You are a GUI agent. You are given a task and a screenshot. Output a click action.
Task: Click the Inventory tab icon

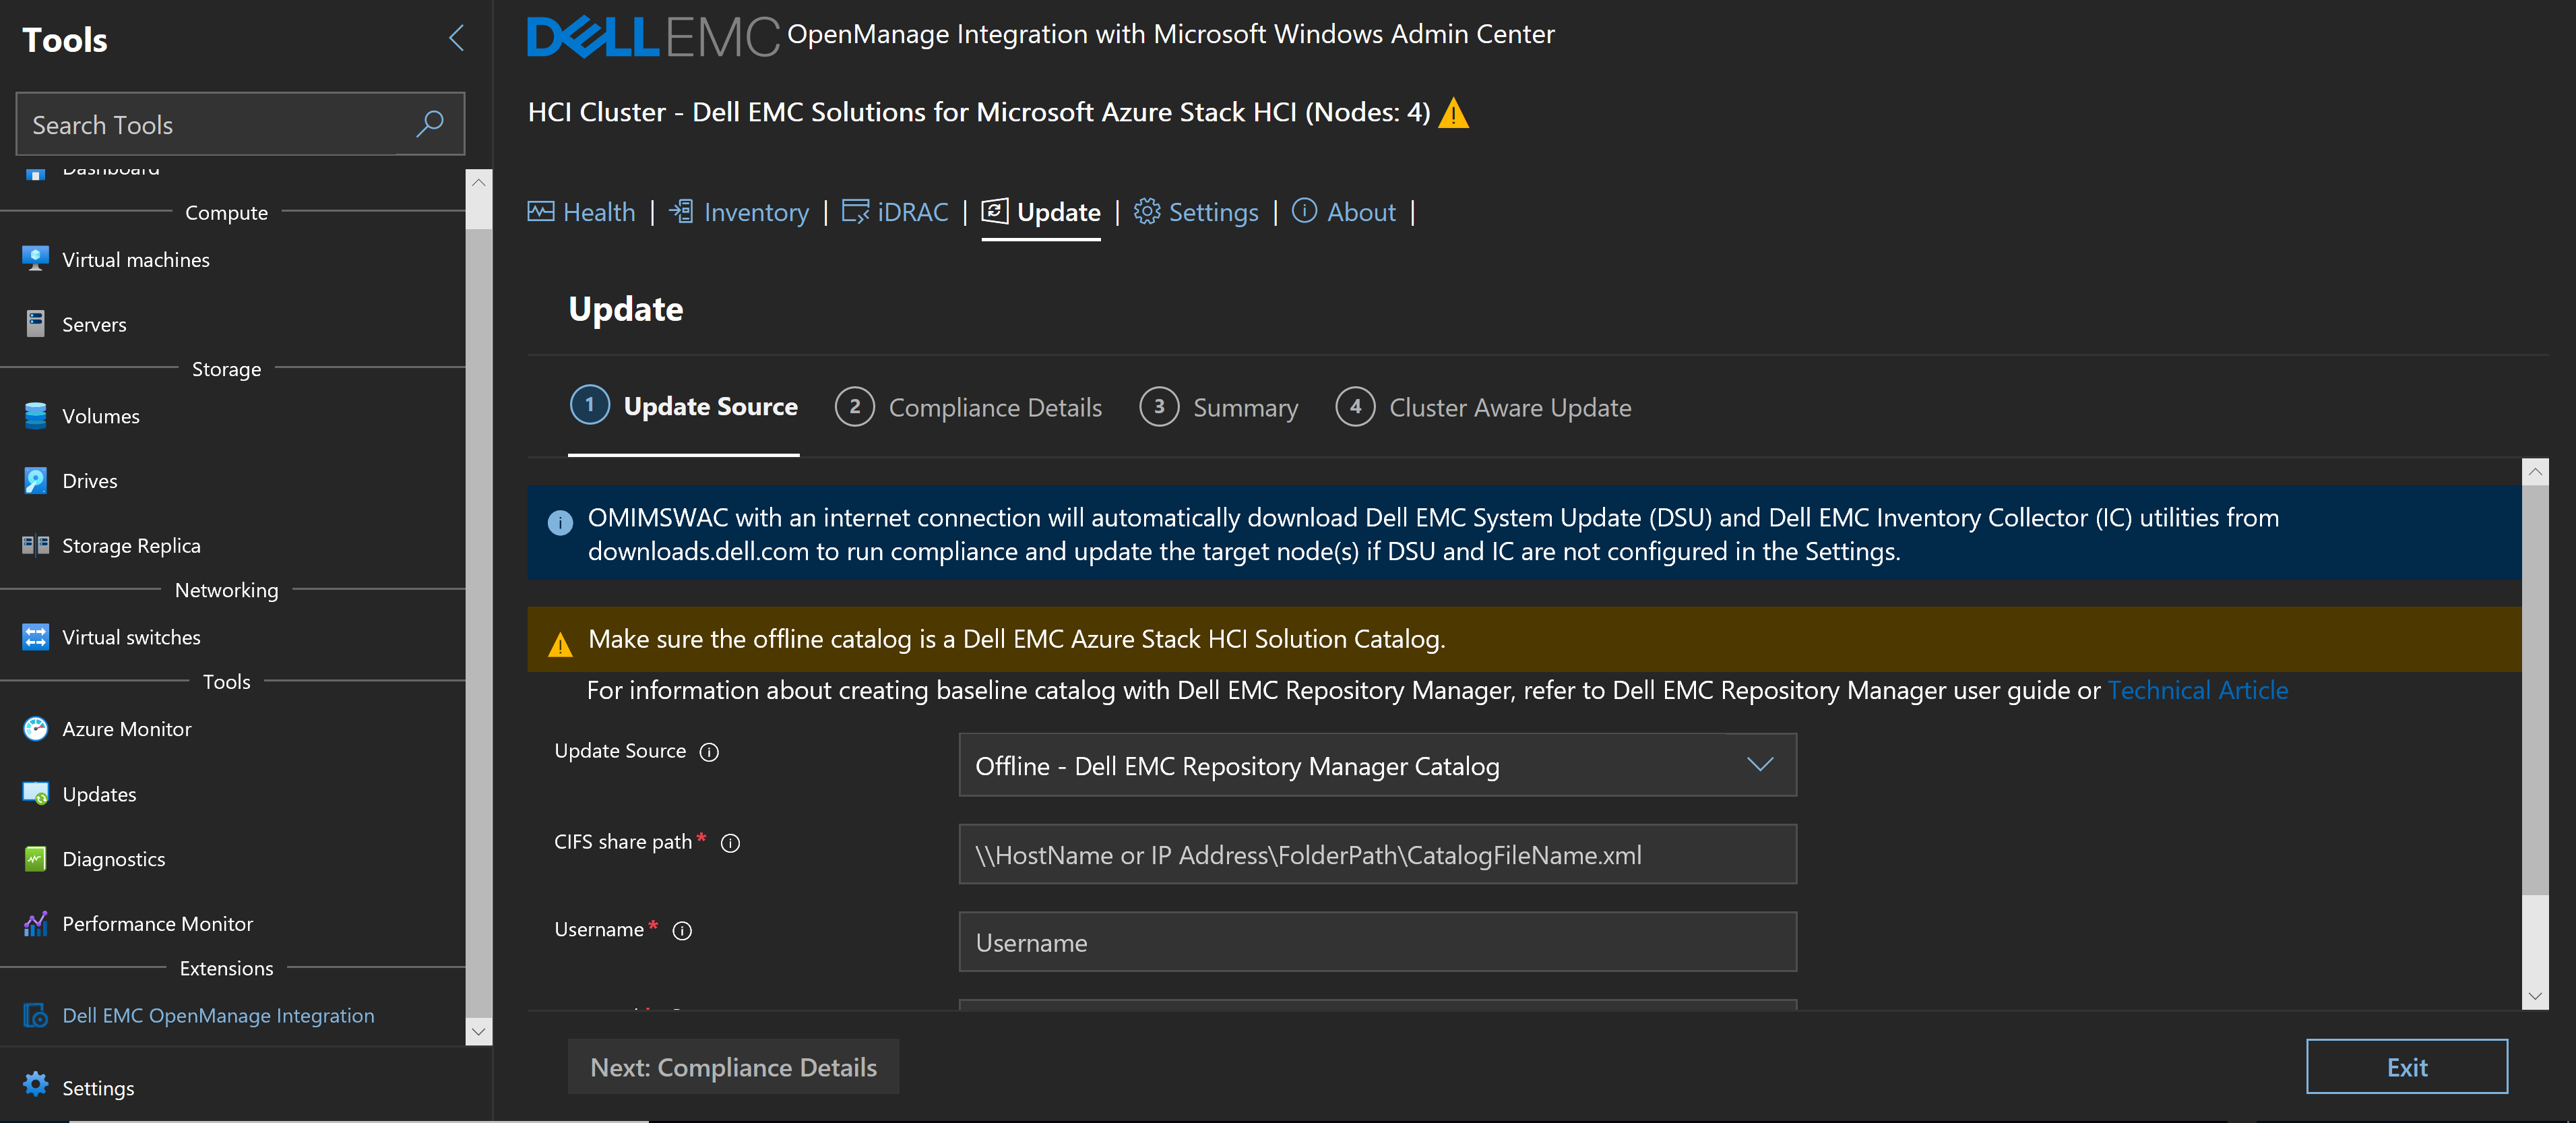(x=681, y=211)
